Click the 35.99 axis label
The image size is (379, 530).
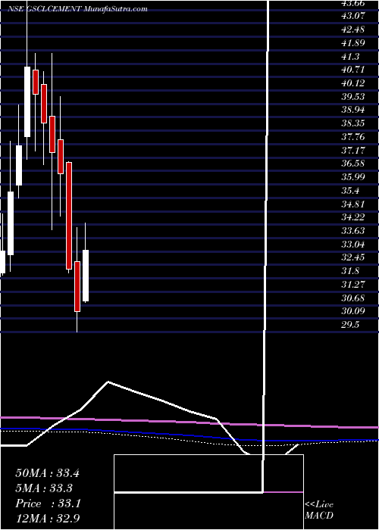(x=352, y=177)
